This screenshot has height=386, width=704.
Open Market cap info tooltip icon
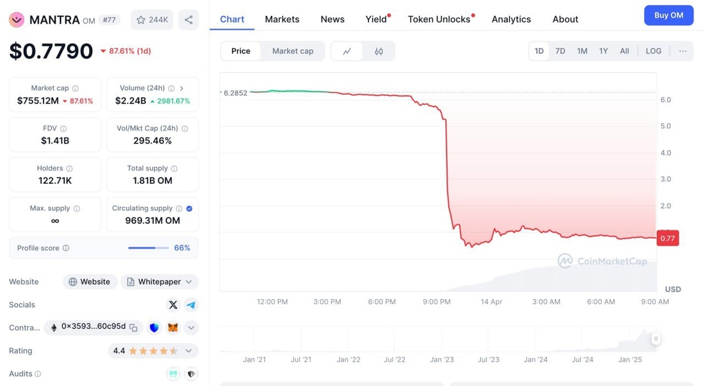76,88
